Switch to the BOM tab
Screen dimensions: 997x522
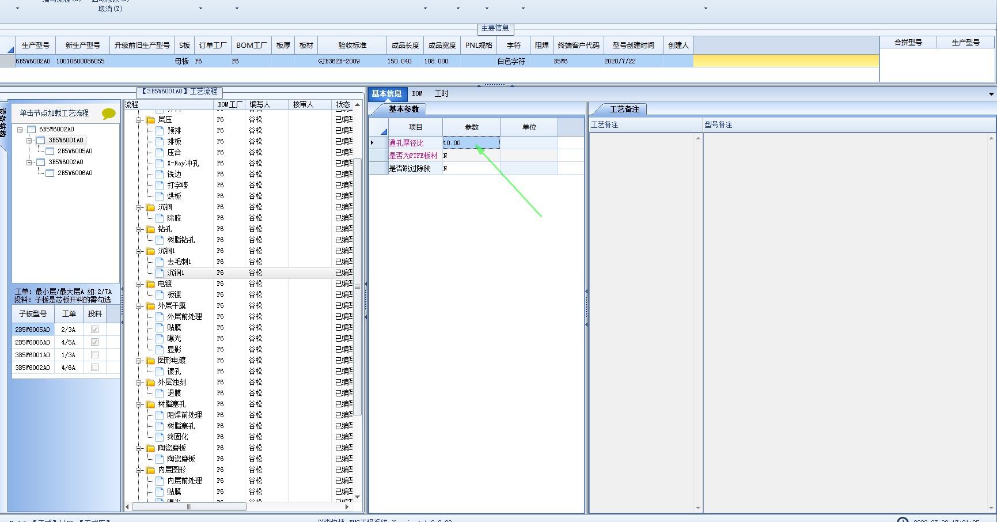pos(418,94)
